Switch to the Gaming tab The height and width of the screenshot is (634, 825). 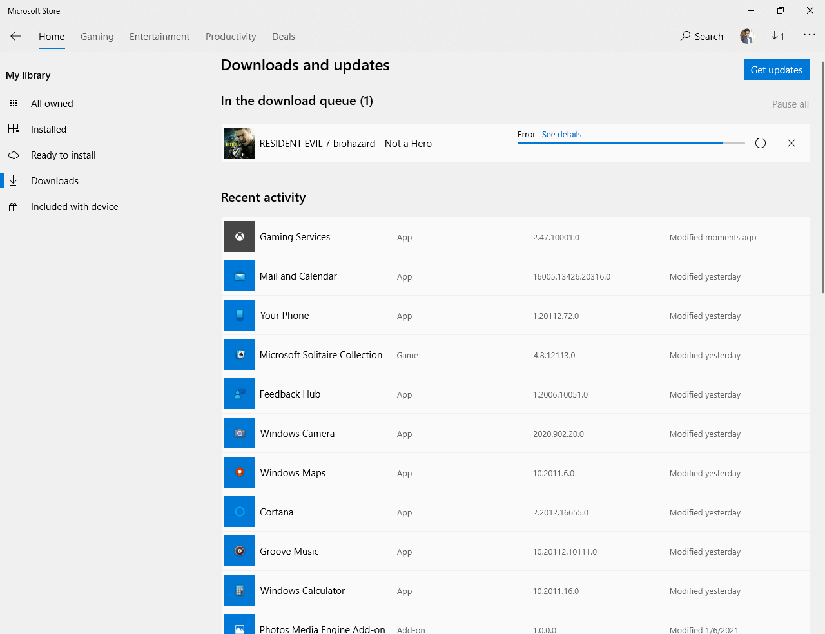pyautogui.click(x=97, y=36)
